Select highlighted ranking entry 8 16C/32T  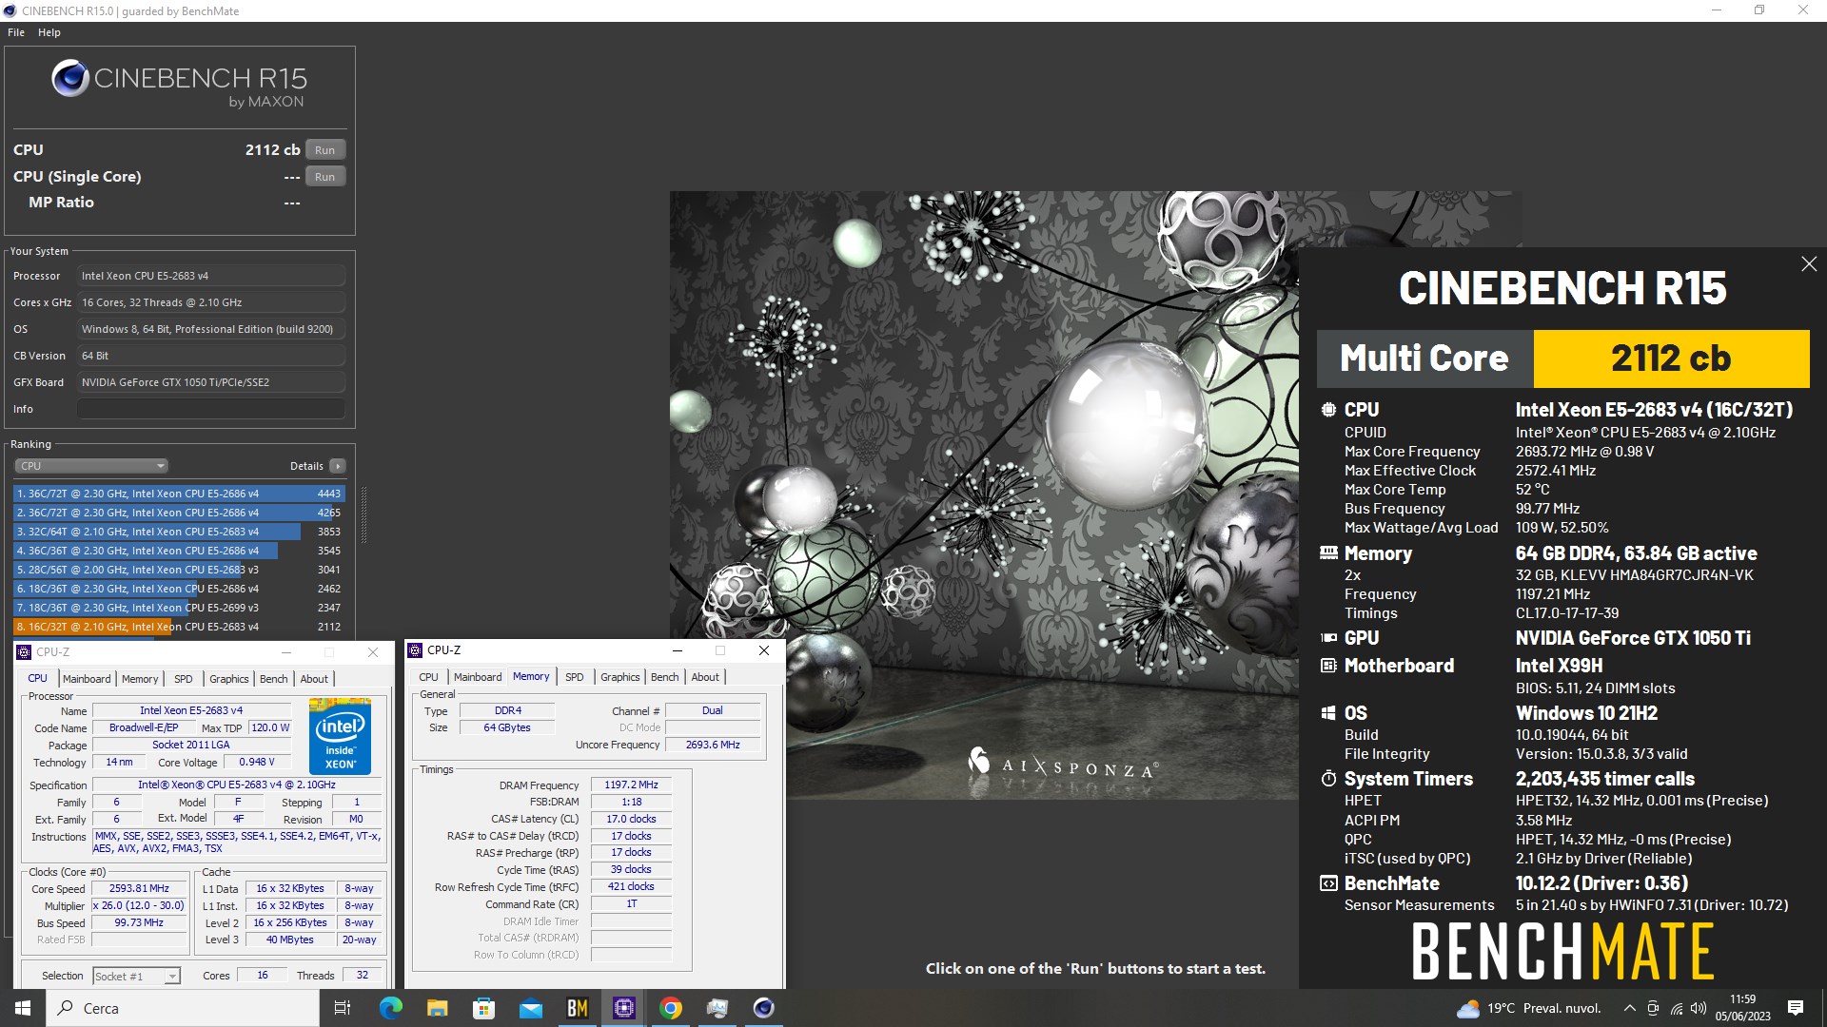click(179, 627)
